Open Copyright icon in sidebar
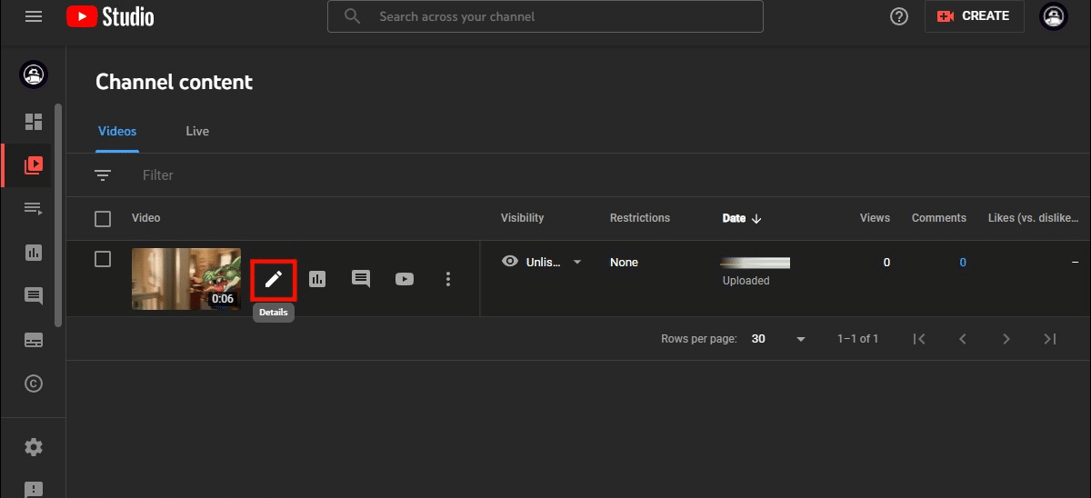 click(x=34, y=383)
